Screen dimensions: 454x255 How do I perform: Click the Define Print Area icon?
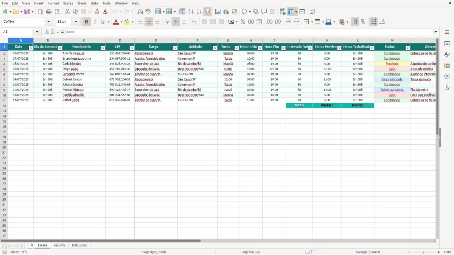coord(283,12)
